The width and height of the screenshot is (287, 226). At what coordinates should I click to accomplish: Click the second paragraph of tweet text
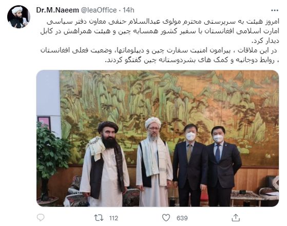pyautogui.click(x=160, y=55)
